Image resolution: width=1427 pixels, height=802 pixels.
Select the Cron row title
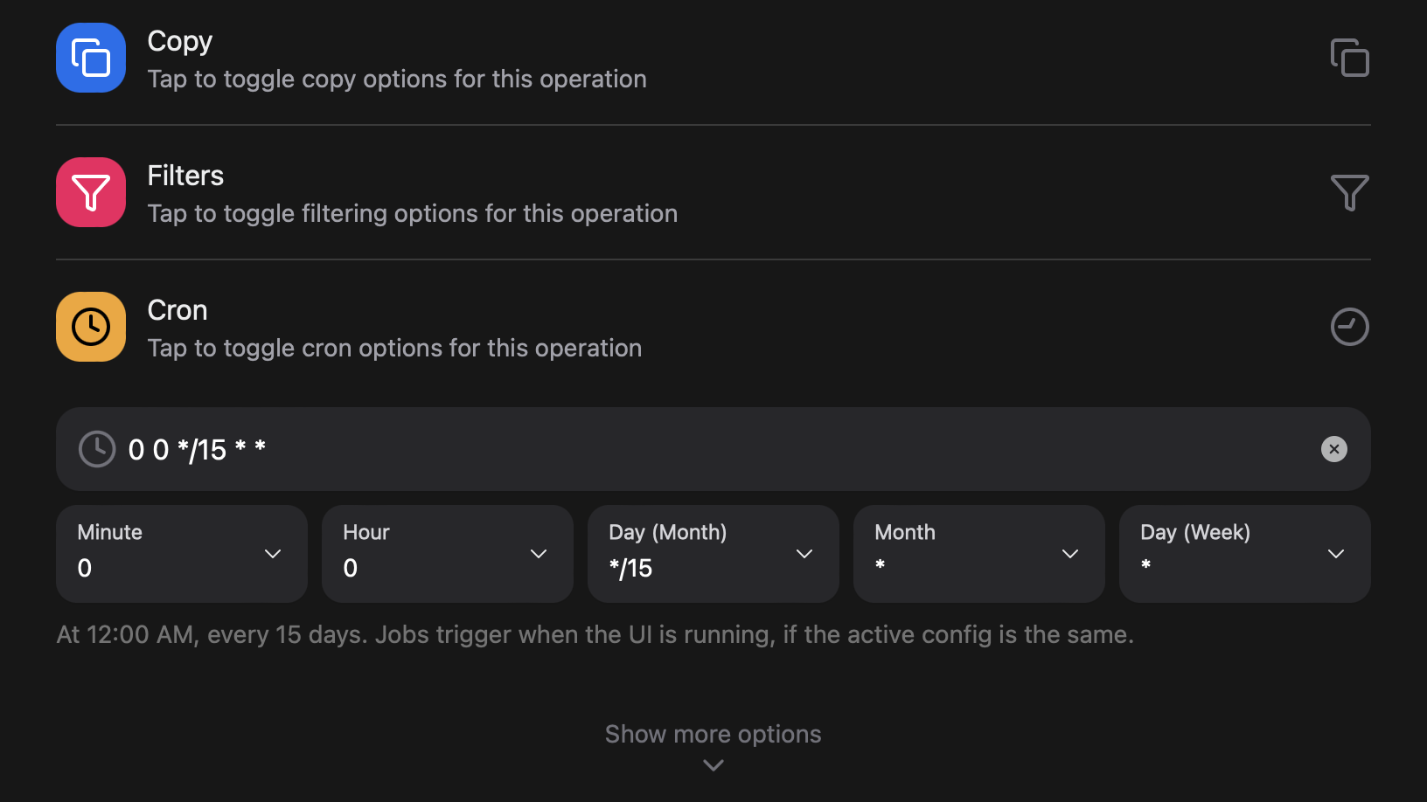point(178,310)
